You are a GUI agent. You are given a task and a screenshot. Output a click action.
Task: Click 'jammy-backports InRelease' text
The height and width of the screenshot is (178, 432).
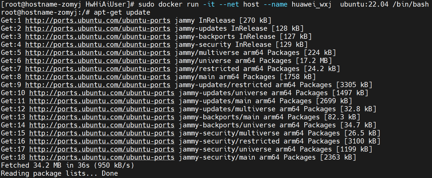tap(225, 37)
